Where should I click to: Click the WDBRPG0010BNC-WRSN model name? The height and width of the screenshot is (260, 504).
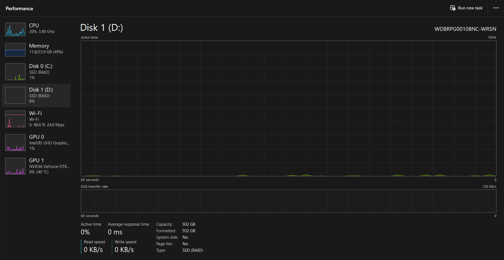[465, 29]
